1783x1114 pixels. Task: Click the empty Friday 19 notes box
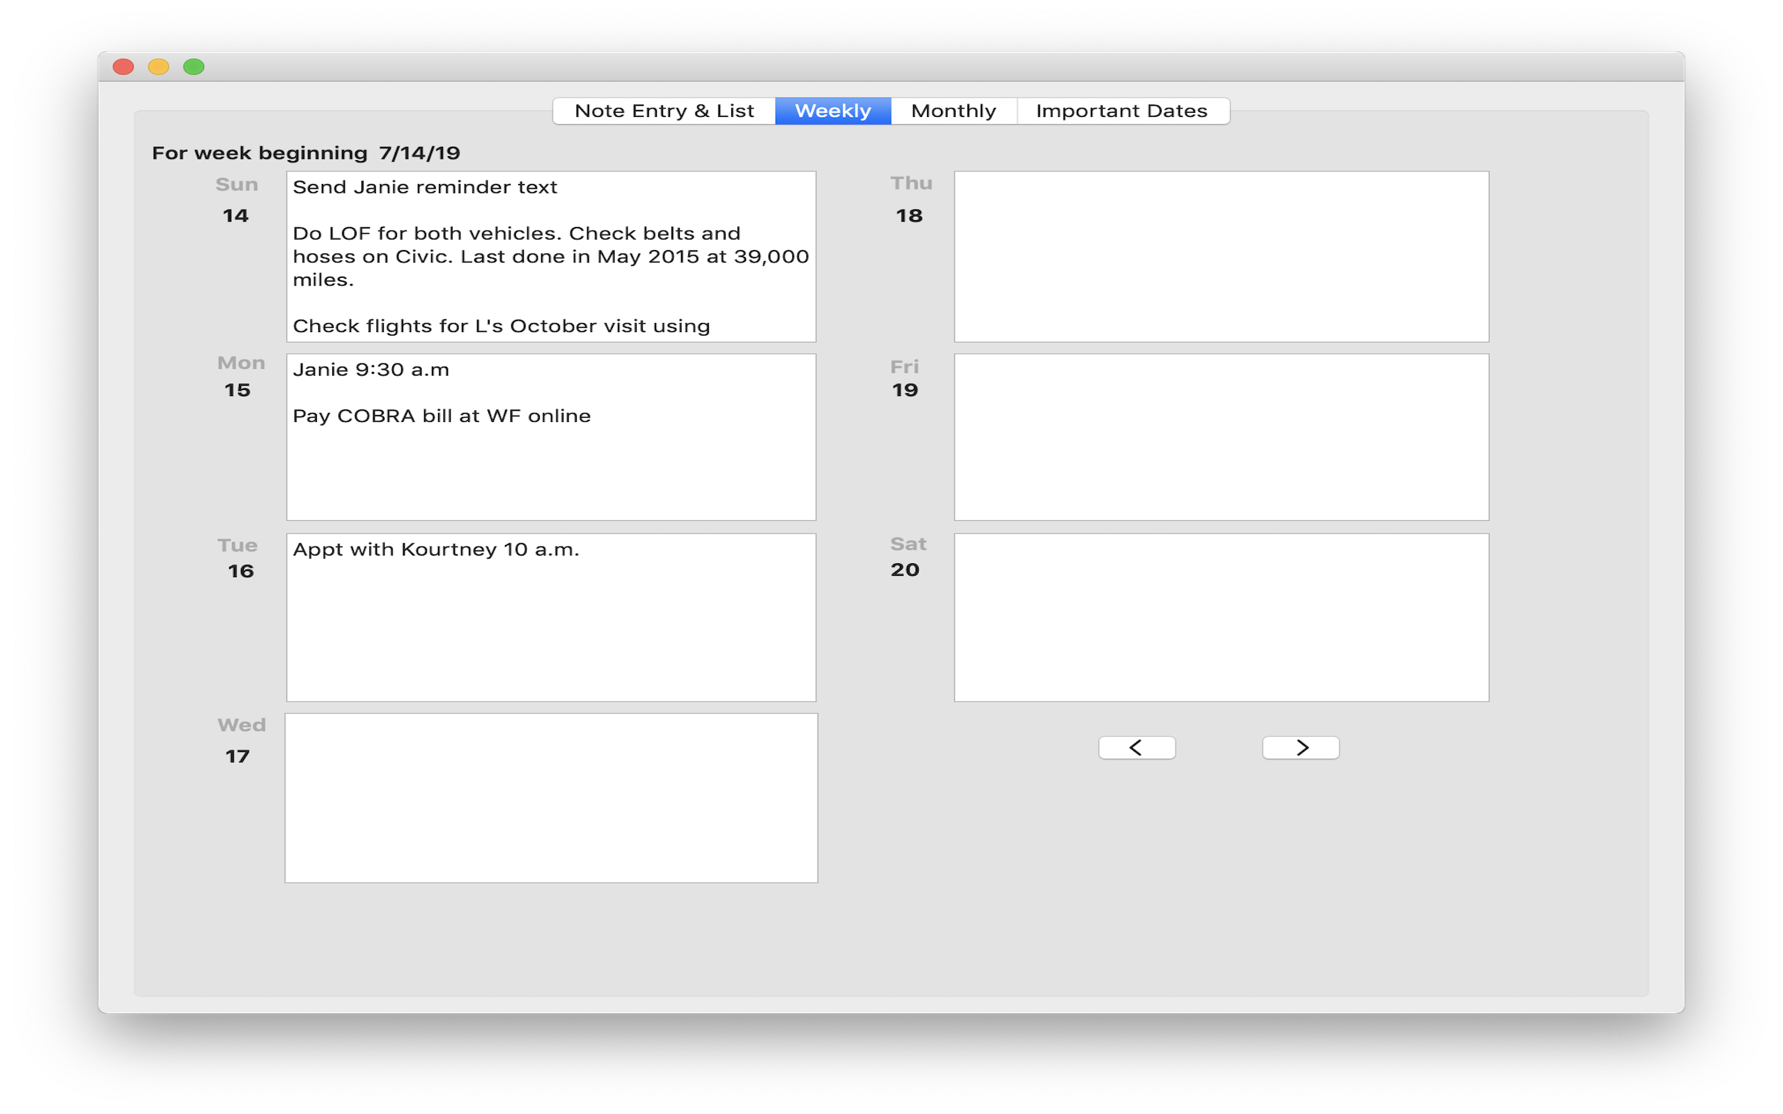[1221, 437]
